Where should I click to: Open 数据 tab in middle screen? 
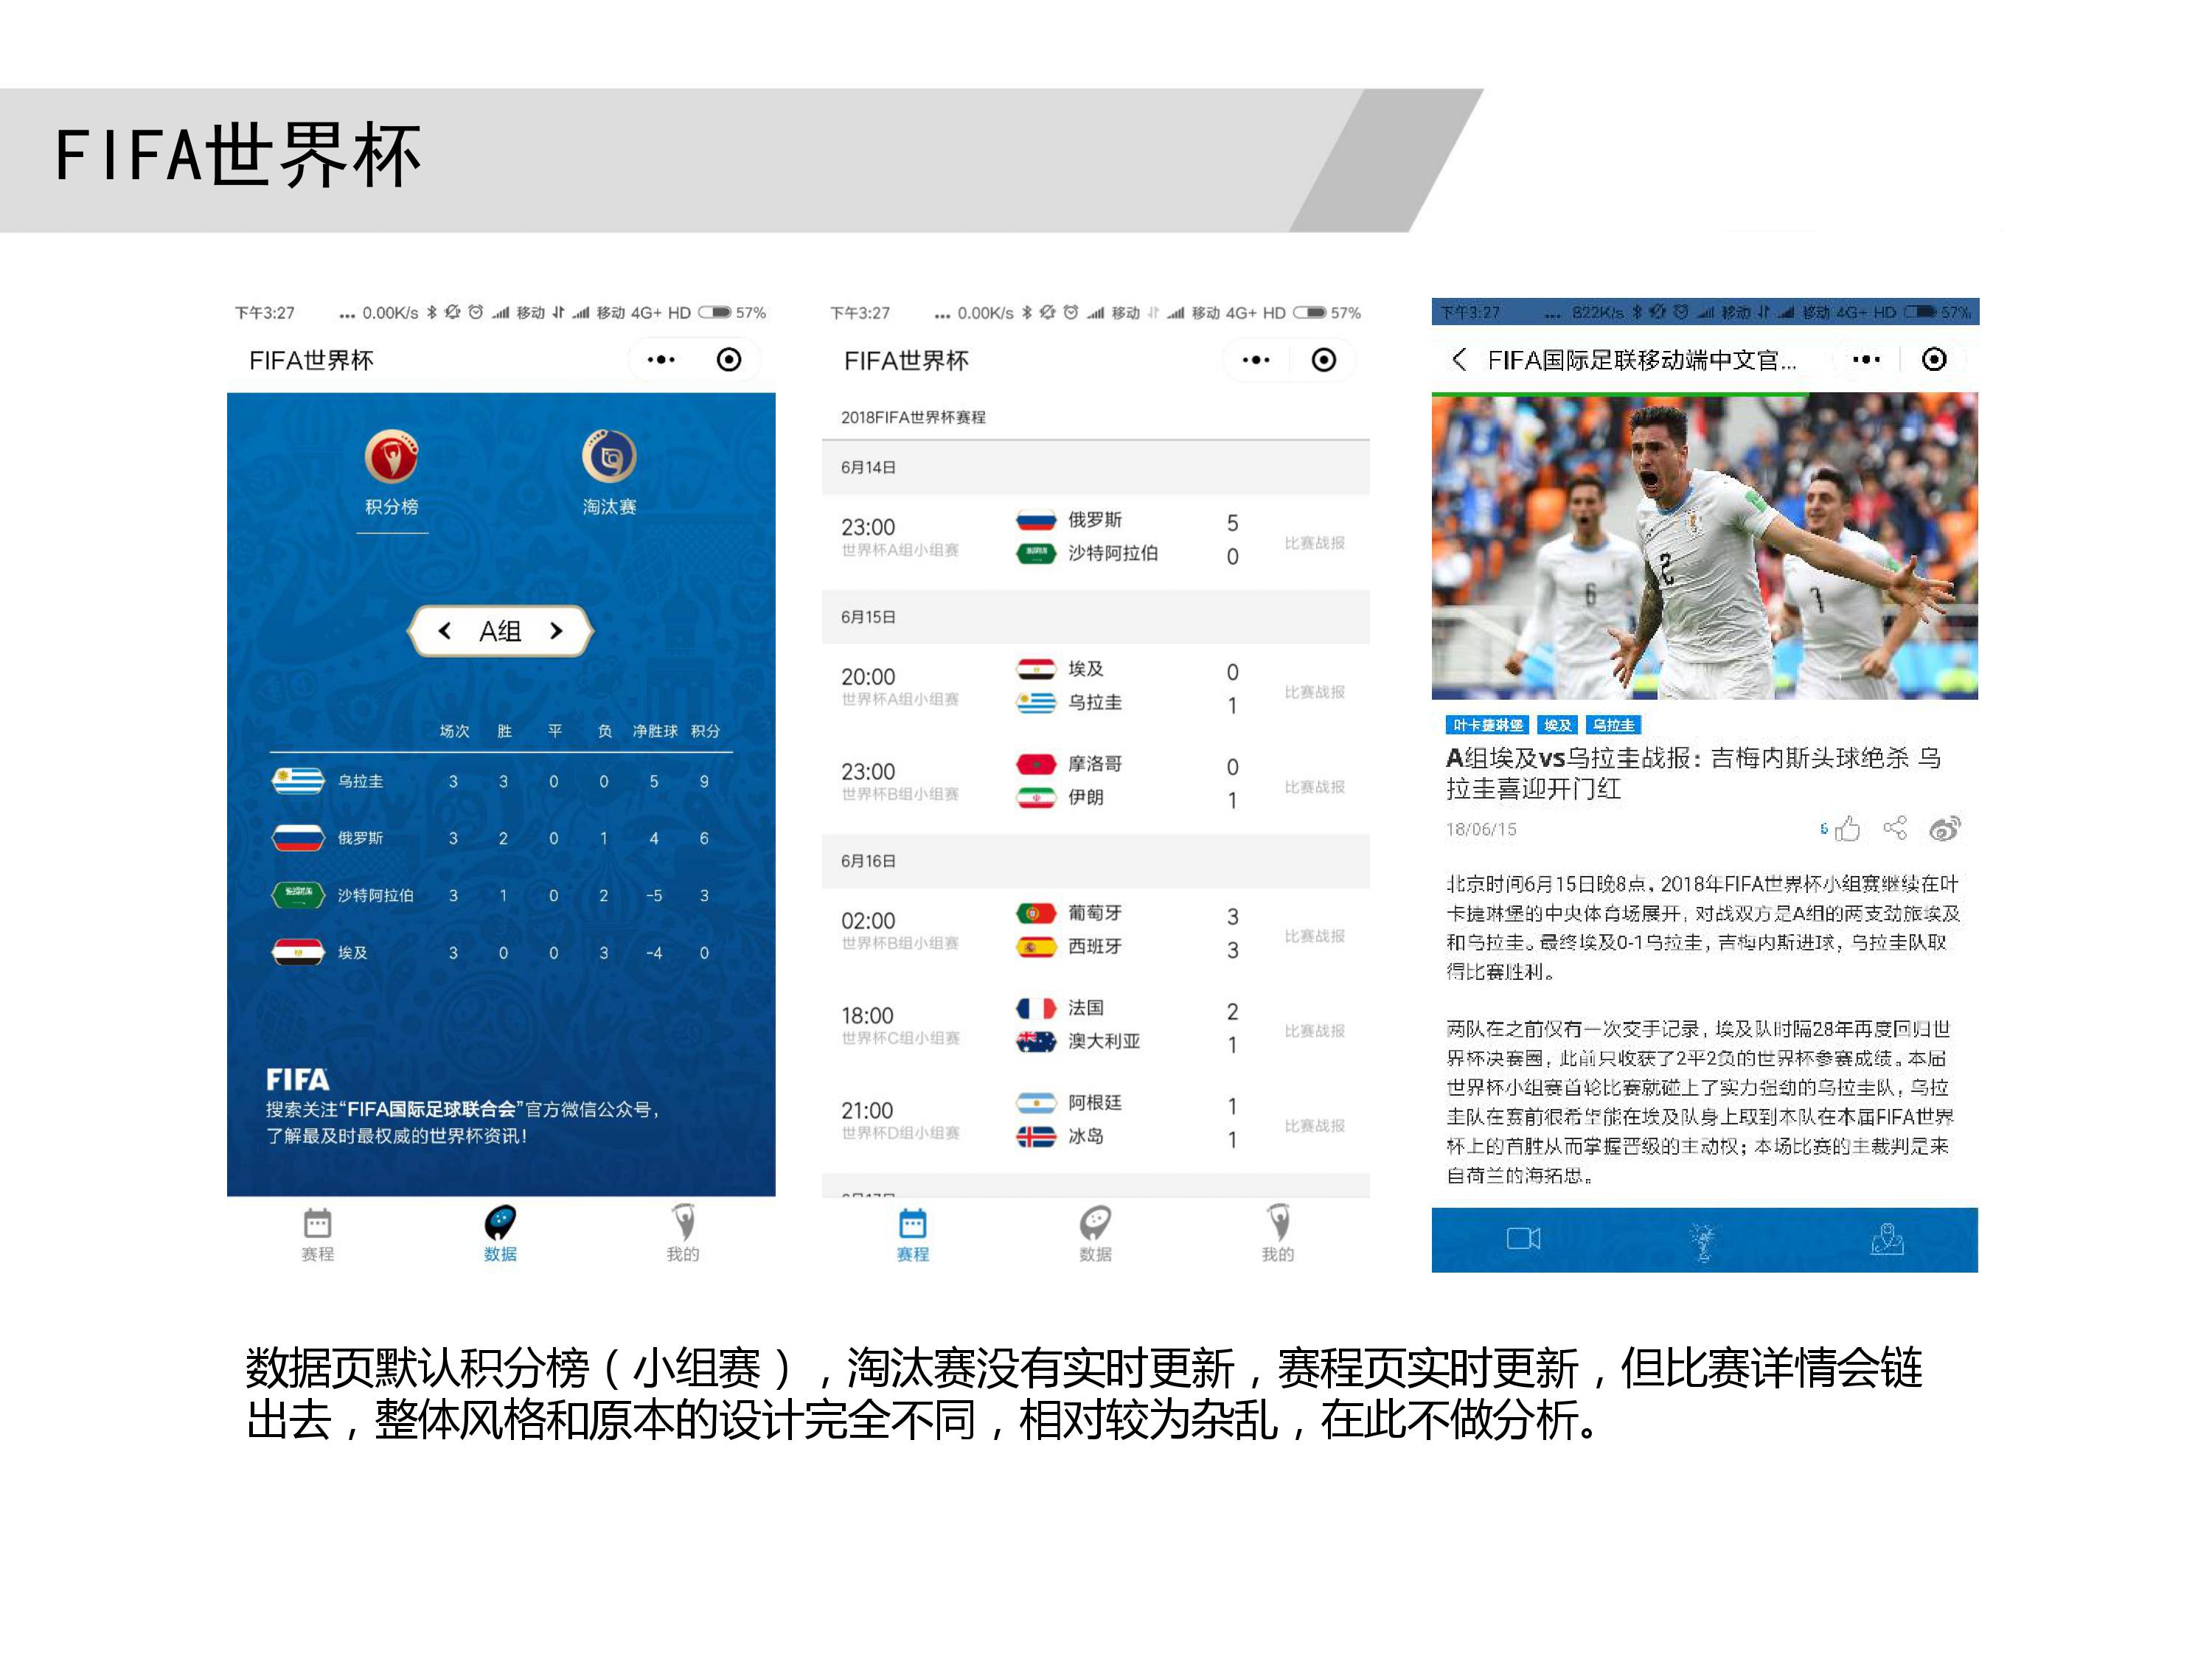[x=1095, y=1235]
